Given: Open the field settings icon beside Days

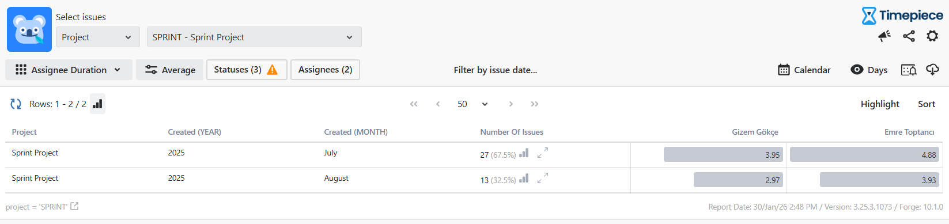Looking at the screenshot, I should 909,70.
